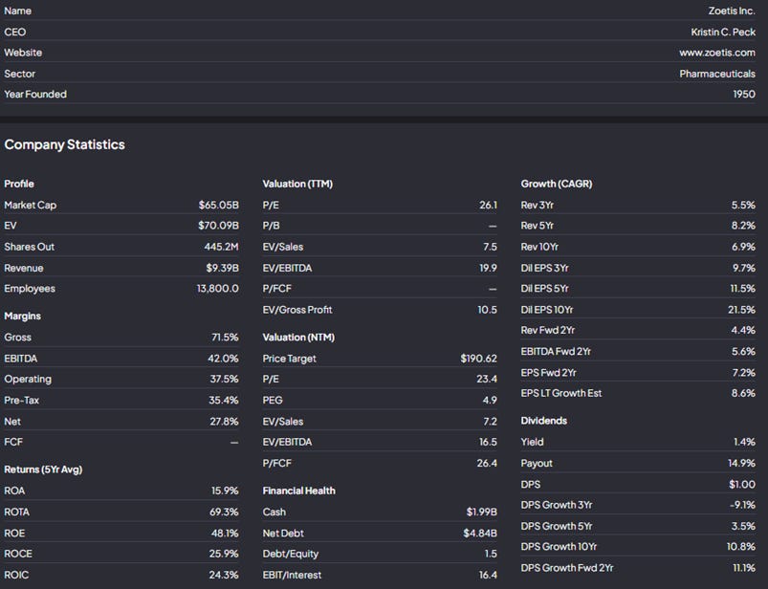The image size is (768, 589).
Task: Click the ROE value 48.1%
Action: tap(225, 533)
